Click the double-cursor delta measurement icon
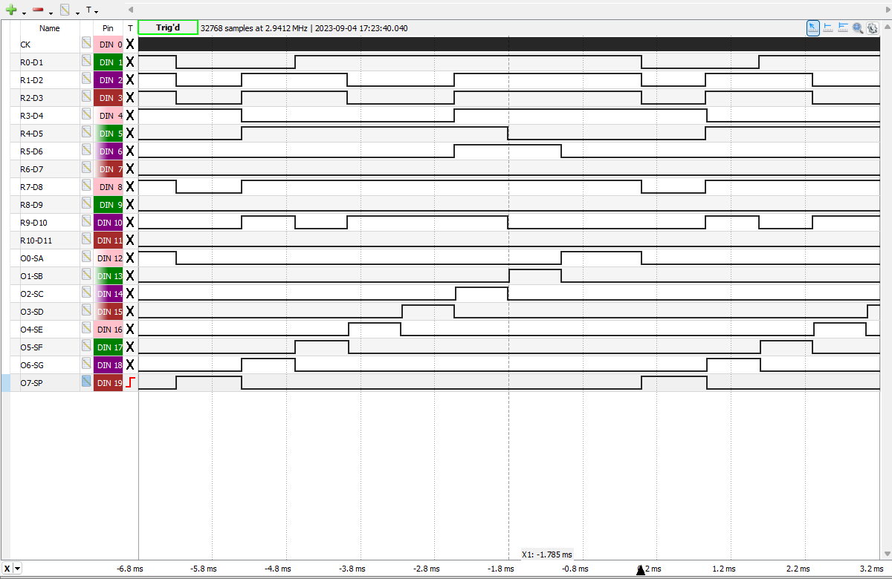The image size is (892, 579). [843, 28]
